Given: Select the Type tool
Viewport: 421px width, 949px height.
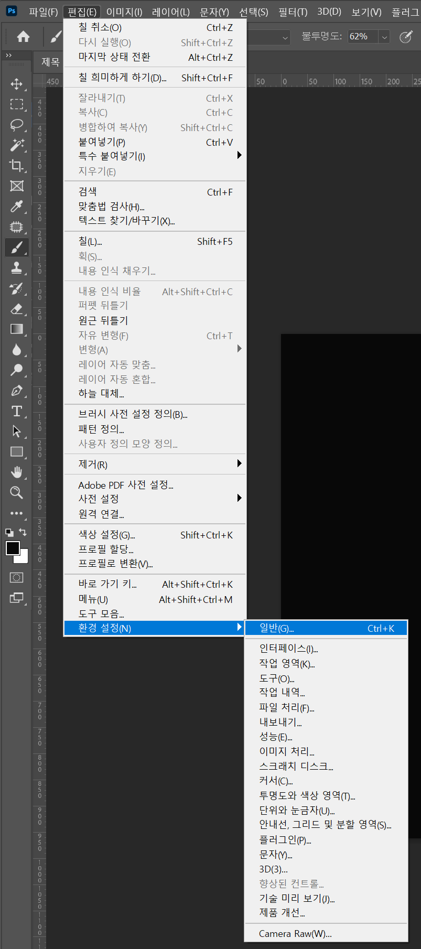Looking at the screenshot, I should coord(16,411).
